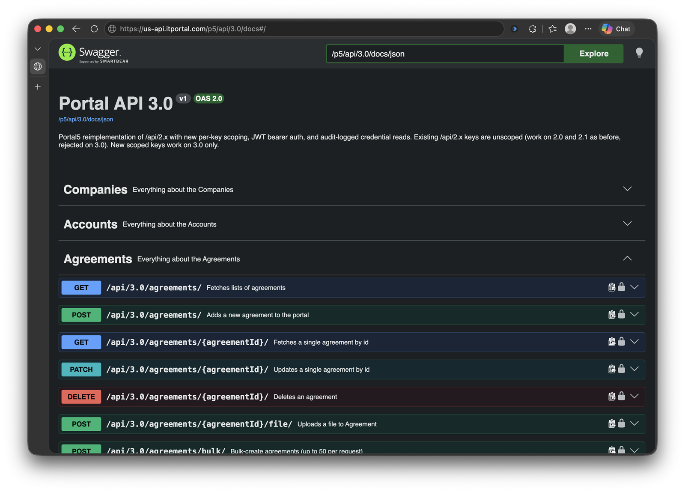This screenshot has height=492, width=685.
Task: Expand the Accounts section chevron
Action: pyautogui.click(x=627, y=224)
